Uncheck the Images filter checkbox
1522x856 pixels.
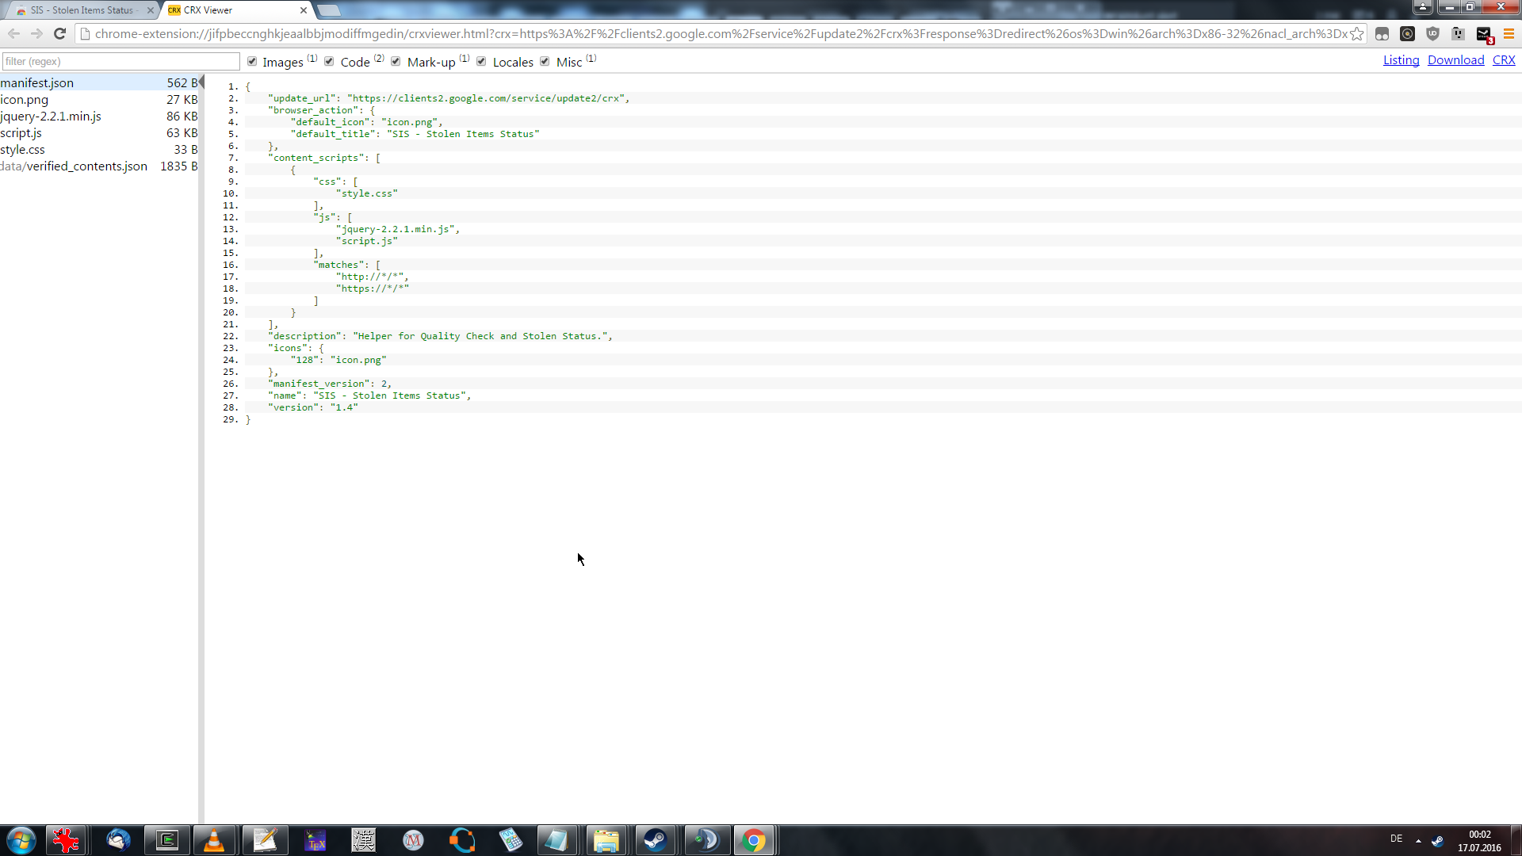pyautogui.click(x=252, y=61)
